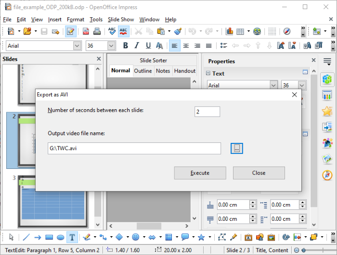
Task: Click the zoom out minus button
Action: pyautogui.click(x=297, y=250)
